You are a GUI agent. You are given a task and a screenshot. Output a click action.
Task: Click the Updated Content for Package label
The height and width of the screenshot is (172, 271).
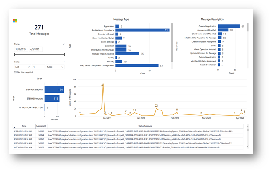(x=203, y=53)
